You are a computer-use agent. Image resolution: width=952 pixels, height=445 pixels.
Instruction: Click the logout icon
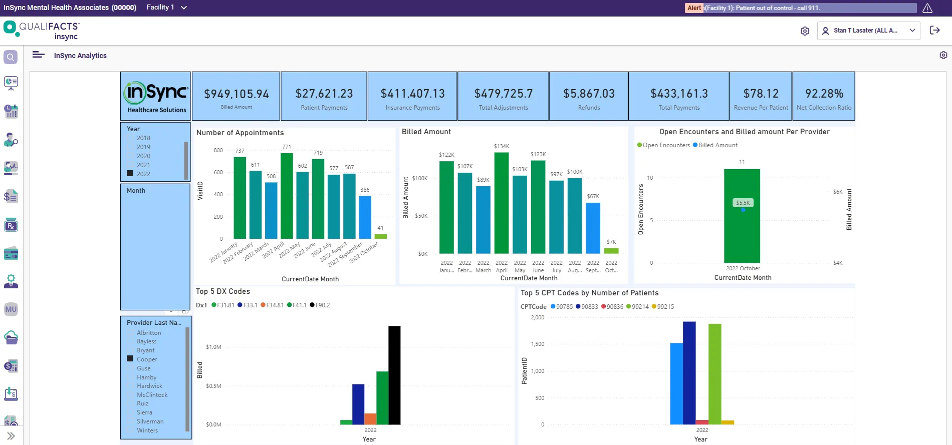935,31
